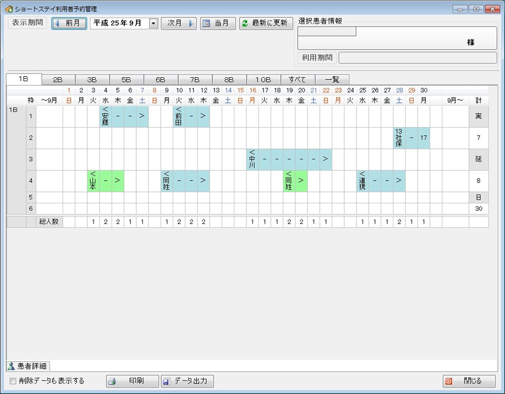505x394 pixels.
Task: Switch to the 6B tab
Action: 161,80
